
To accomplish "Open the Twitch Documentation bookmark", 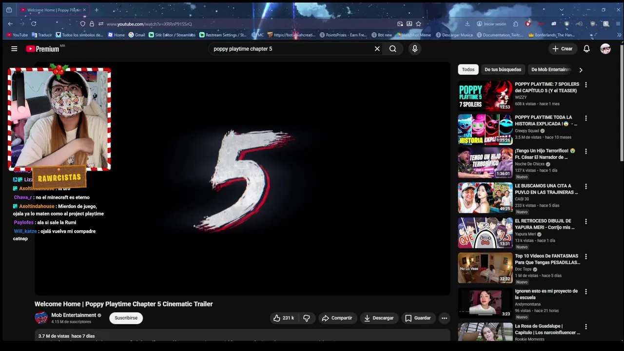I will coord(501,35).
